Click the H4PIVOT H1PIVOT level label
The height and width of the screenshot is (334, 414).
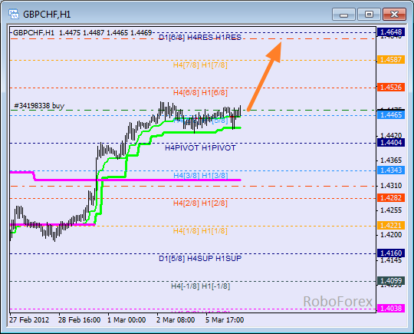point(200,148)
